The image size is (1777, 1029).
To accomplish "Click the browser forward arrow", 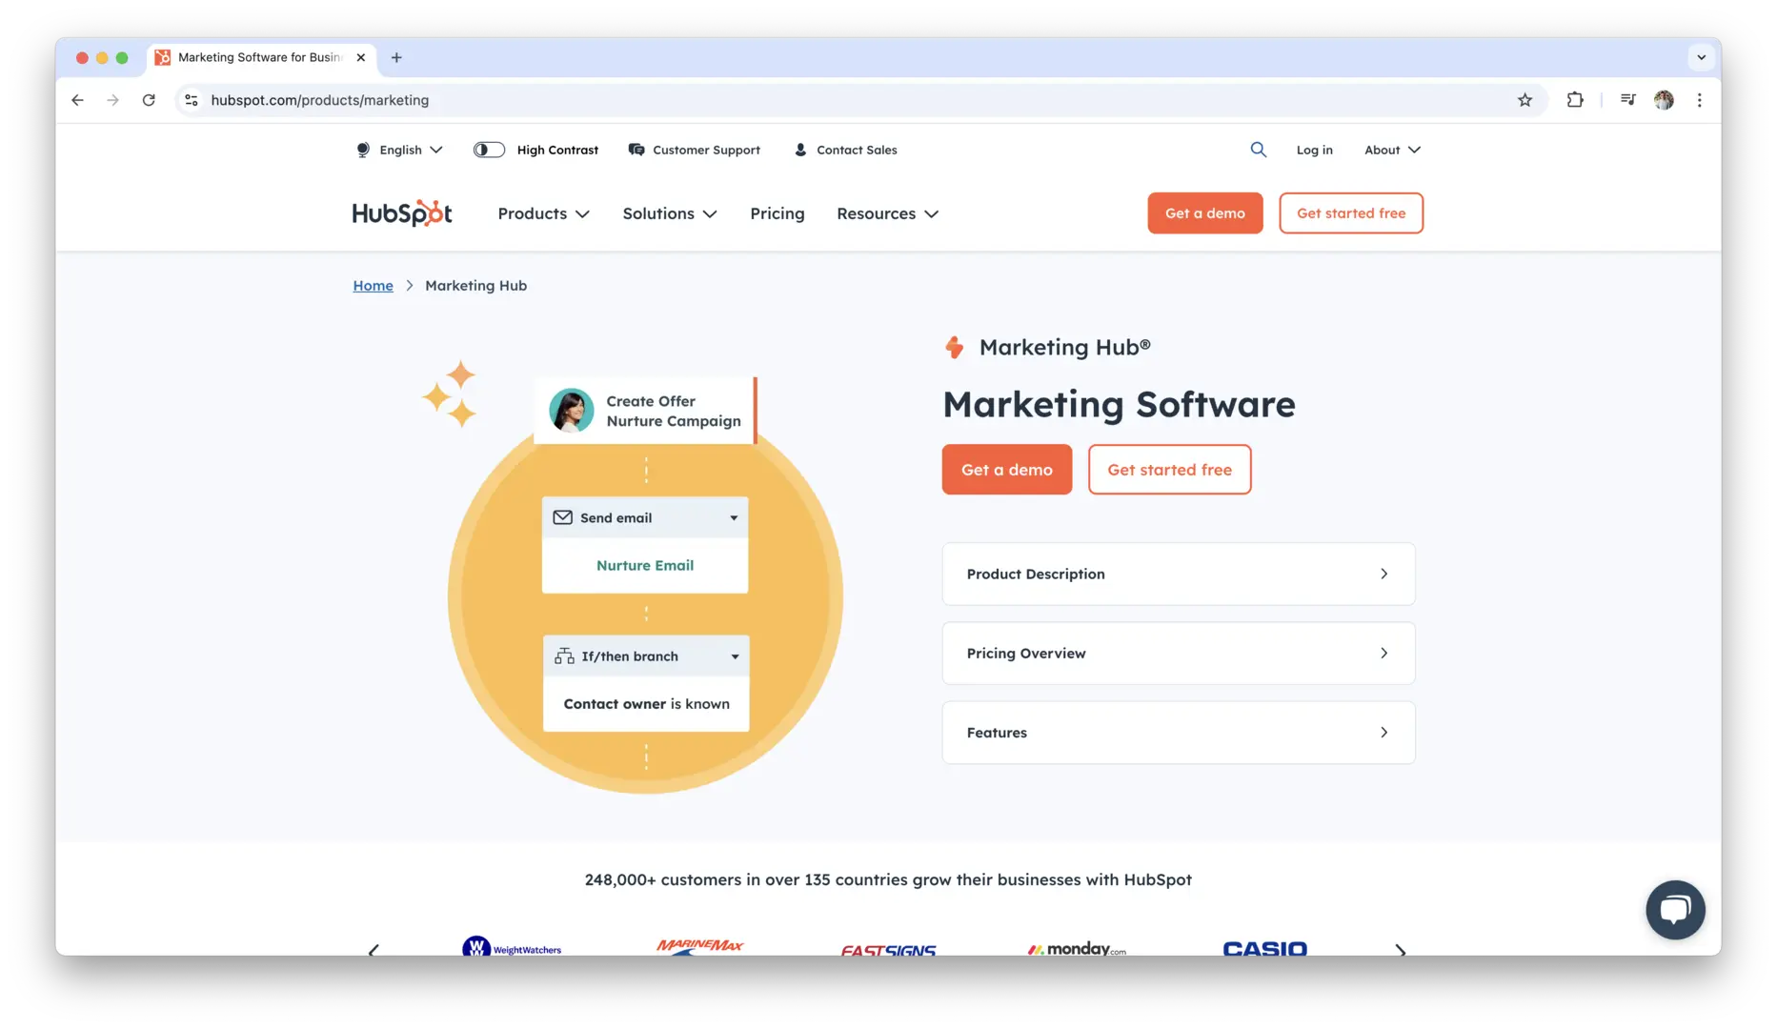I will click(x=112, y=100).
